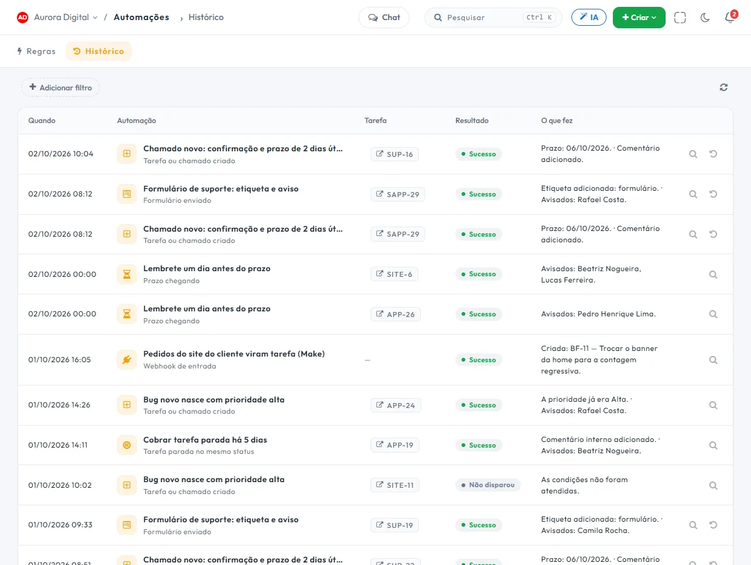The image size is (751, 565).
Task: Click pause icon on Cobrar tarefa parada row
Action: (x=127, y=445)
